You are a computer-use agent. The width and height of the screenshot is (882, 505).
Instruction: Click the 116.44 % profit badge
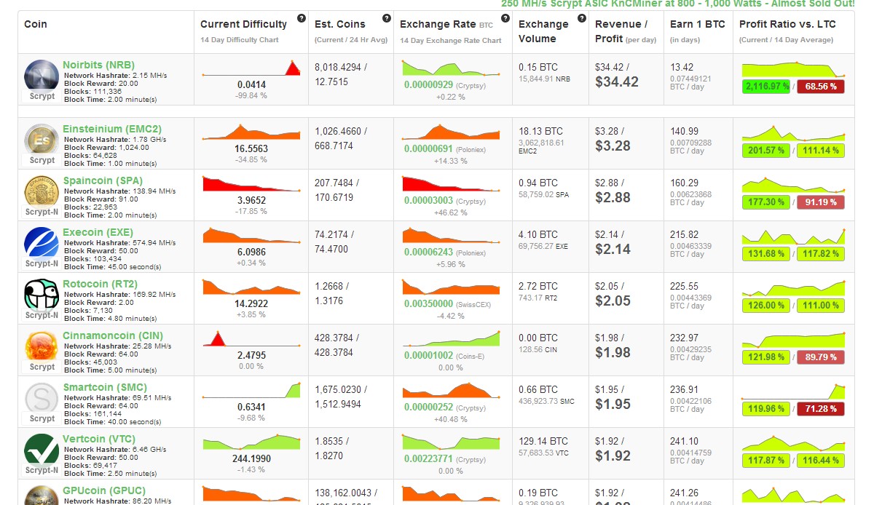click(821, 461)
